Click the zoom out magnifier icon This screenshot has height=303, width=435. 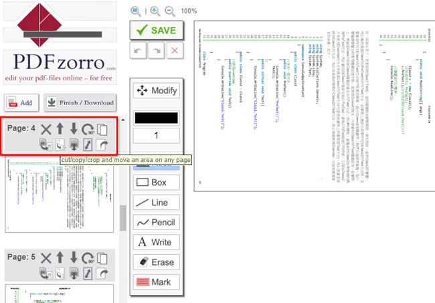pos(169,11)
